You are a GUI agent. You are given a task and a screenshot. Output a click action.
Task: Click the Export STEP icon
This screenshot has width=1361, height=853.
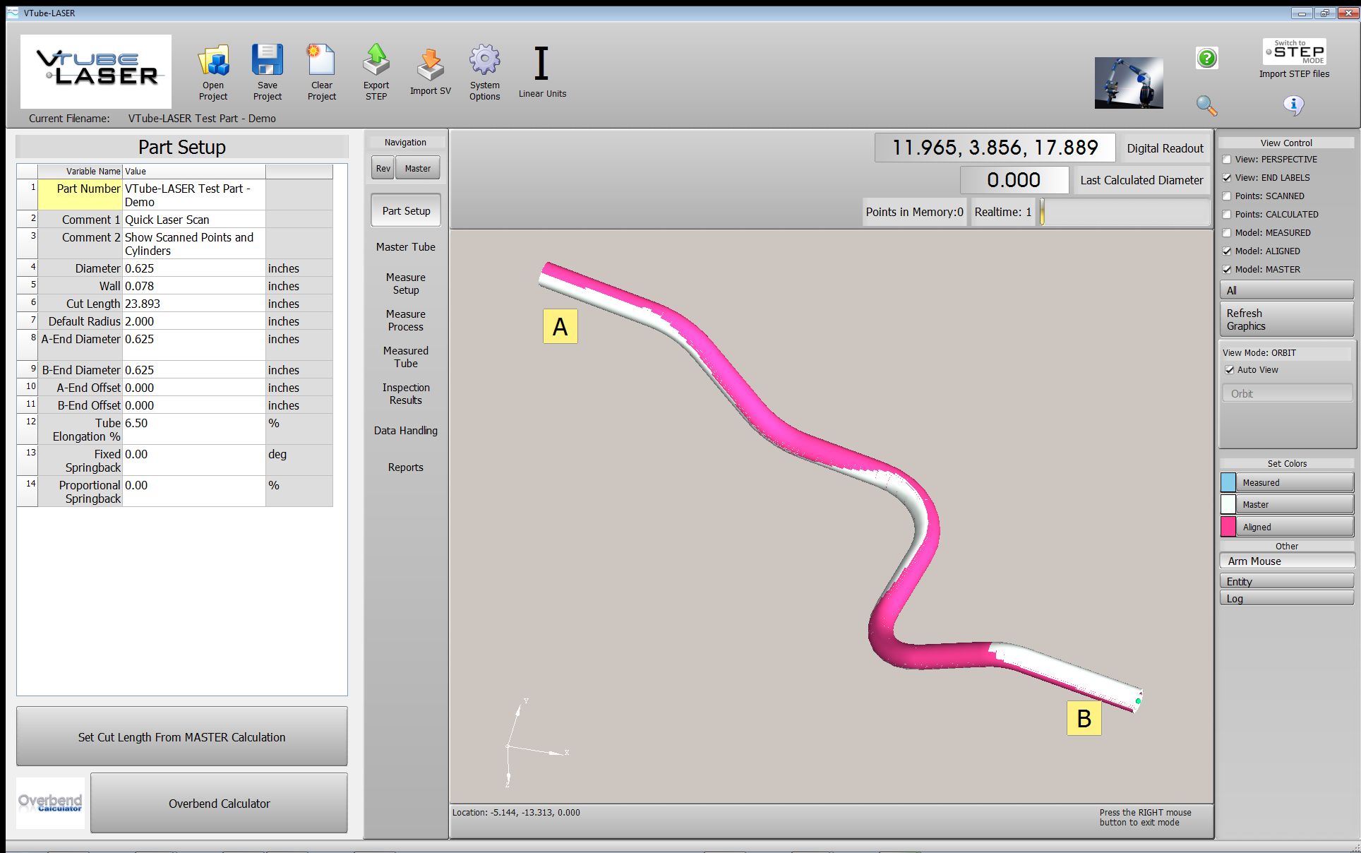point(376,61)
